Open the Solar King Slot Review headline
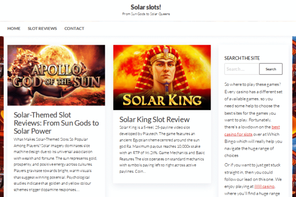This screenshot has width=296, height=197. coord(154,119)
